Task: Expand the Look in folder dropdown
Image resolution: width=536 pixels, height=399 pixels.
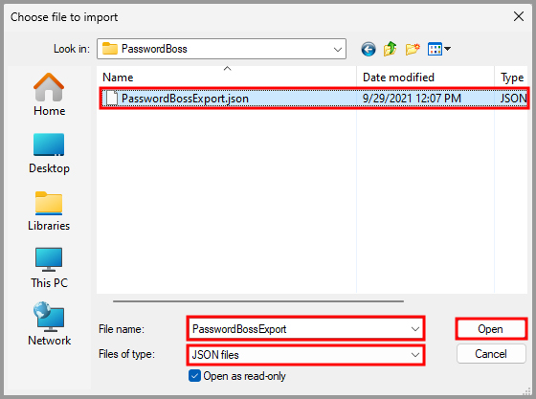Action: click(337, 49)
